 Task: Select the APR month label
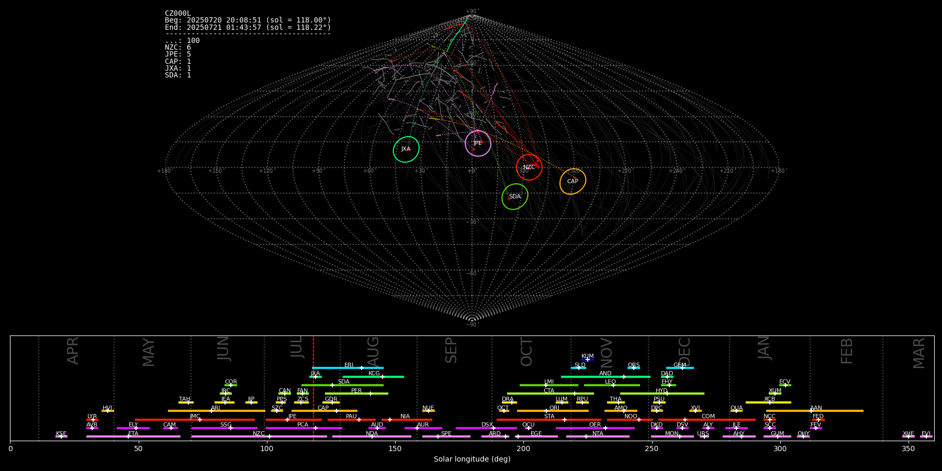(x=73, y=351)
